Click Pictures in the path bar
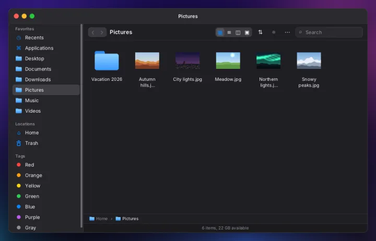 (x=127, y=219)
